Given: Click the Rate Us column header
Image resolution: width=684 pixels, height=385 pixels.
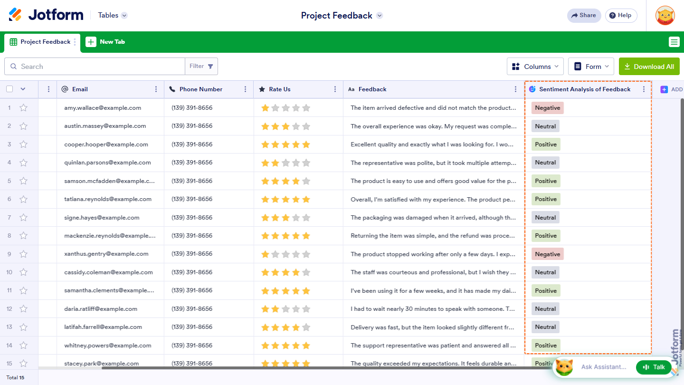Looking at the screenshot, I should [298, 89].
